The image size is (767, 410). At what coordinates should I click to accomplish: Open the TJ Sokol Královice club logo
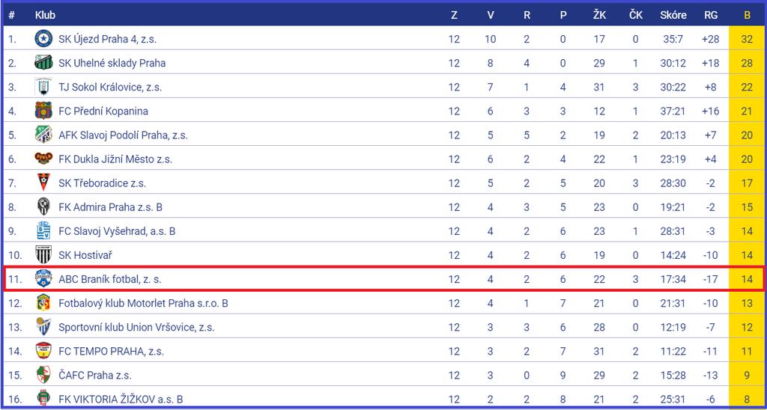click(43, 87)
